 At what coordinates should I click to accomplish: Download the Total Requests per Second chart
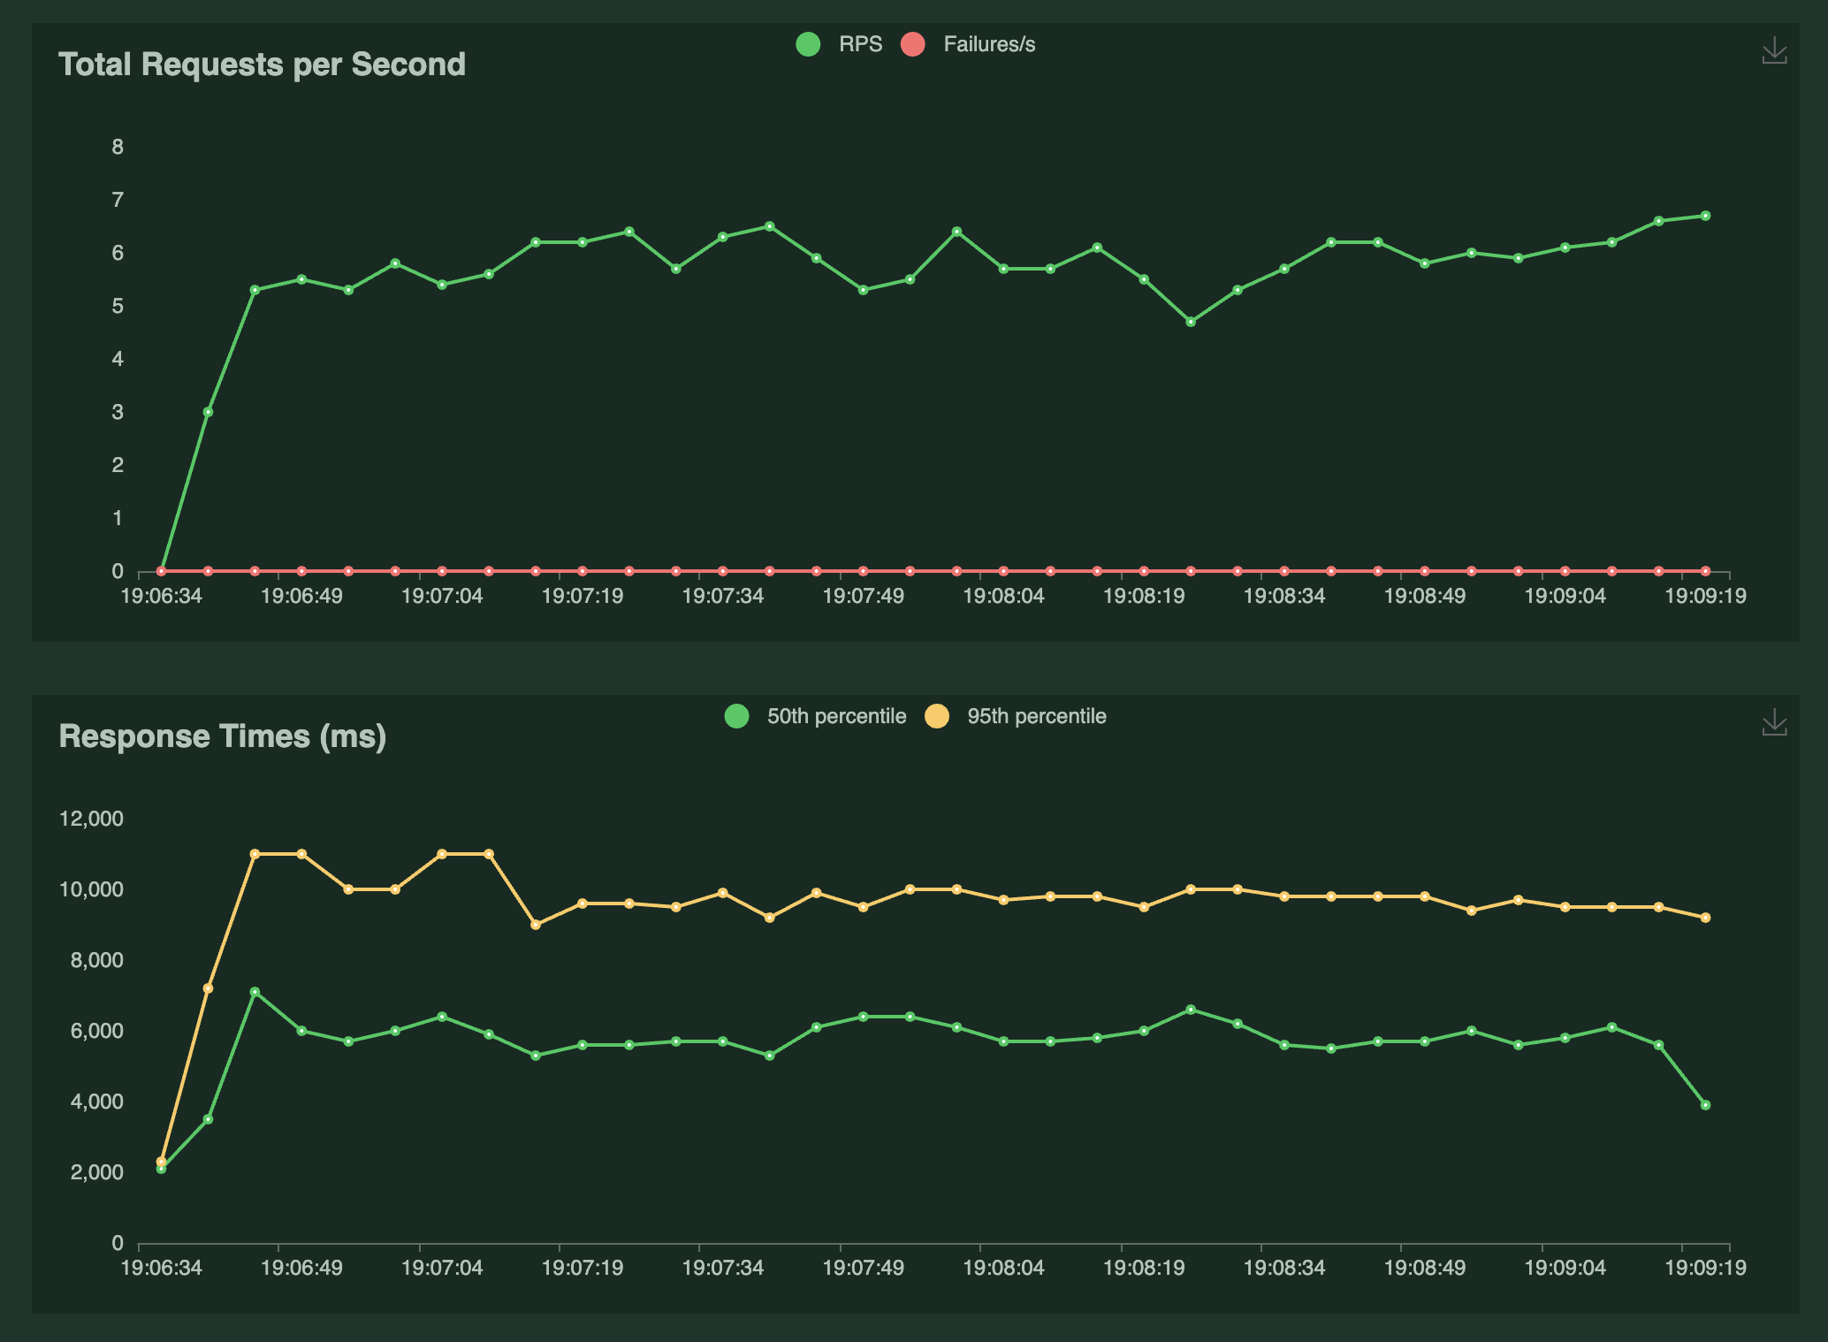click(1774, 51)
